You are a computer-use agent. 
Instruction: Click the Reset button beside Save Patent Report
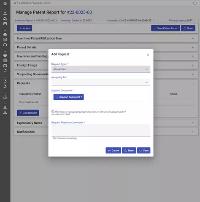click(188, 28)
